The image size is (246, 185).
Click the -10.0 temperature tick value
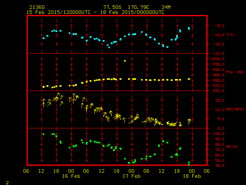[x=219, y=35]
